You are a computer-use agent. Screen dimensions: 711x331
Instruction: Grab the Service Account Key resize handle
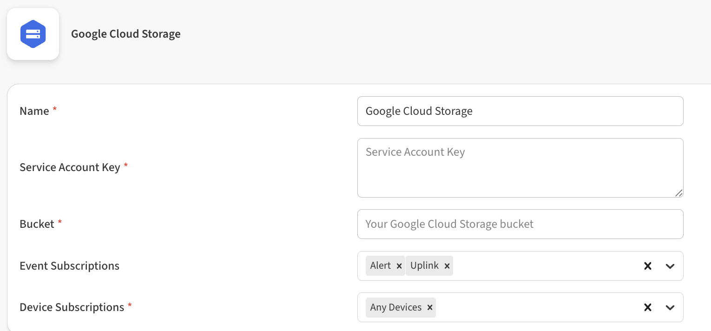[x=679, y=193]
